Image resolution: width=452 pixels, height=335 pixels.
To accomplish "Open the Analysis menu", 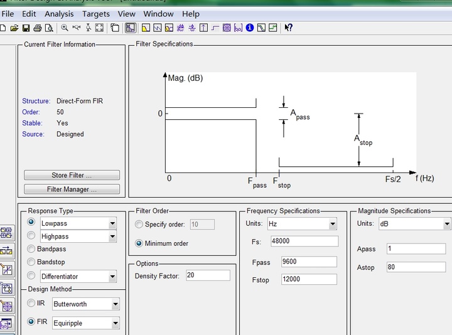I will [x=59, y=14].
